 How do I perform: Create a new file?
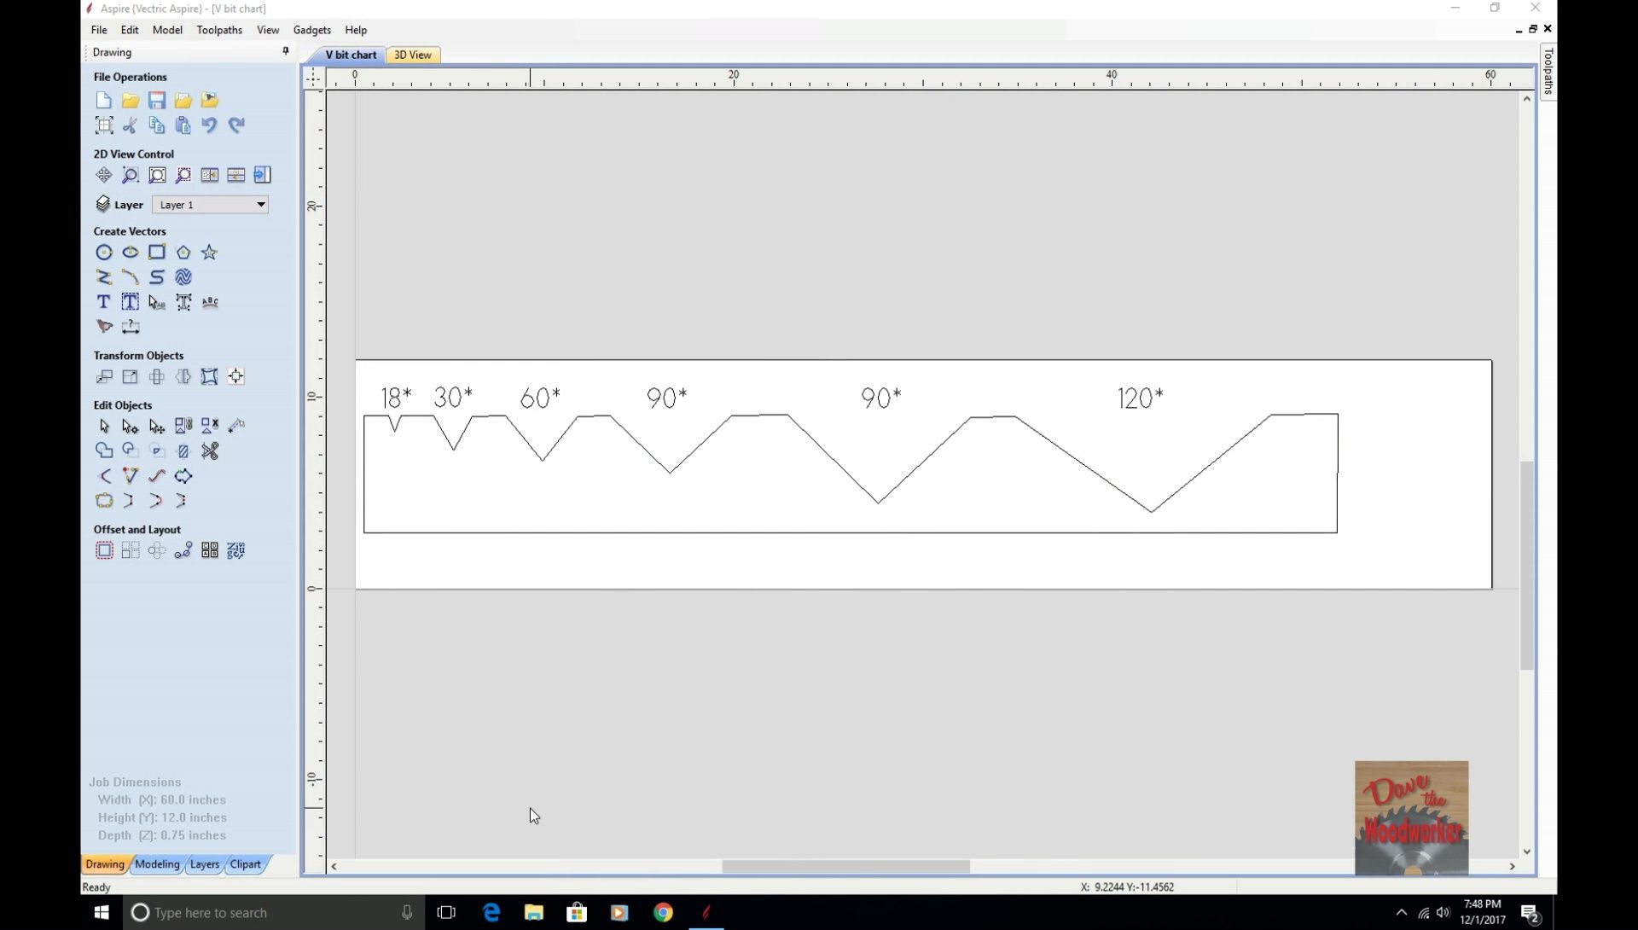[103, 100]
